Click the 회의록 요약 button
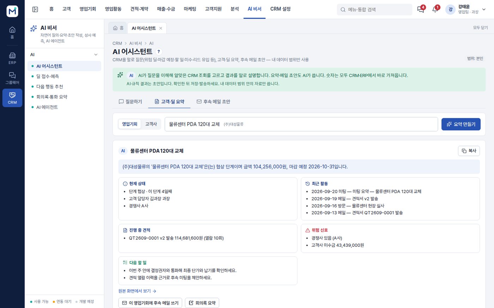 202,303
